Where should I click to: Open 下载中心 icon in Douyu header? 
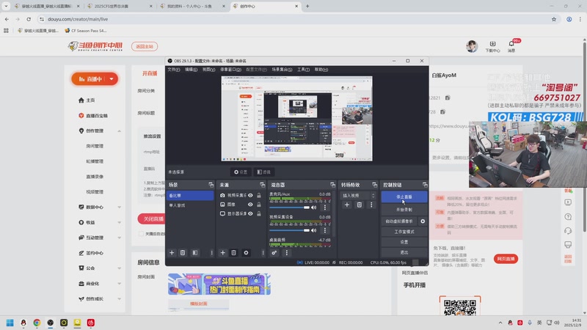point(492,46)
